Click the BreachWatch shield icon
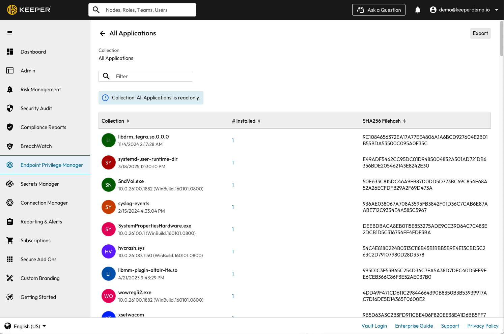 (10, 146)
